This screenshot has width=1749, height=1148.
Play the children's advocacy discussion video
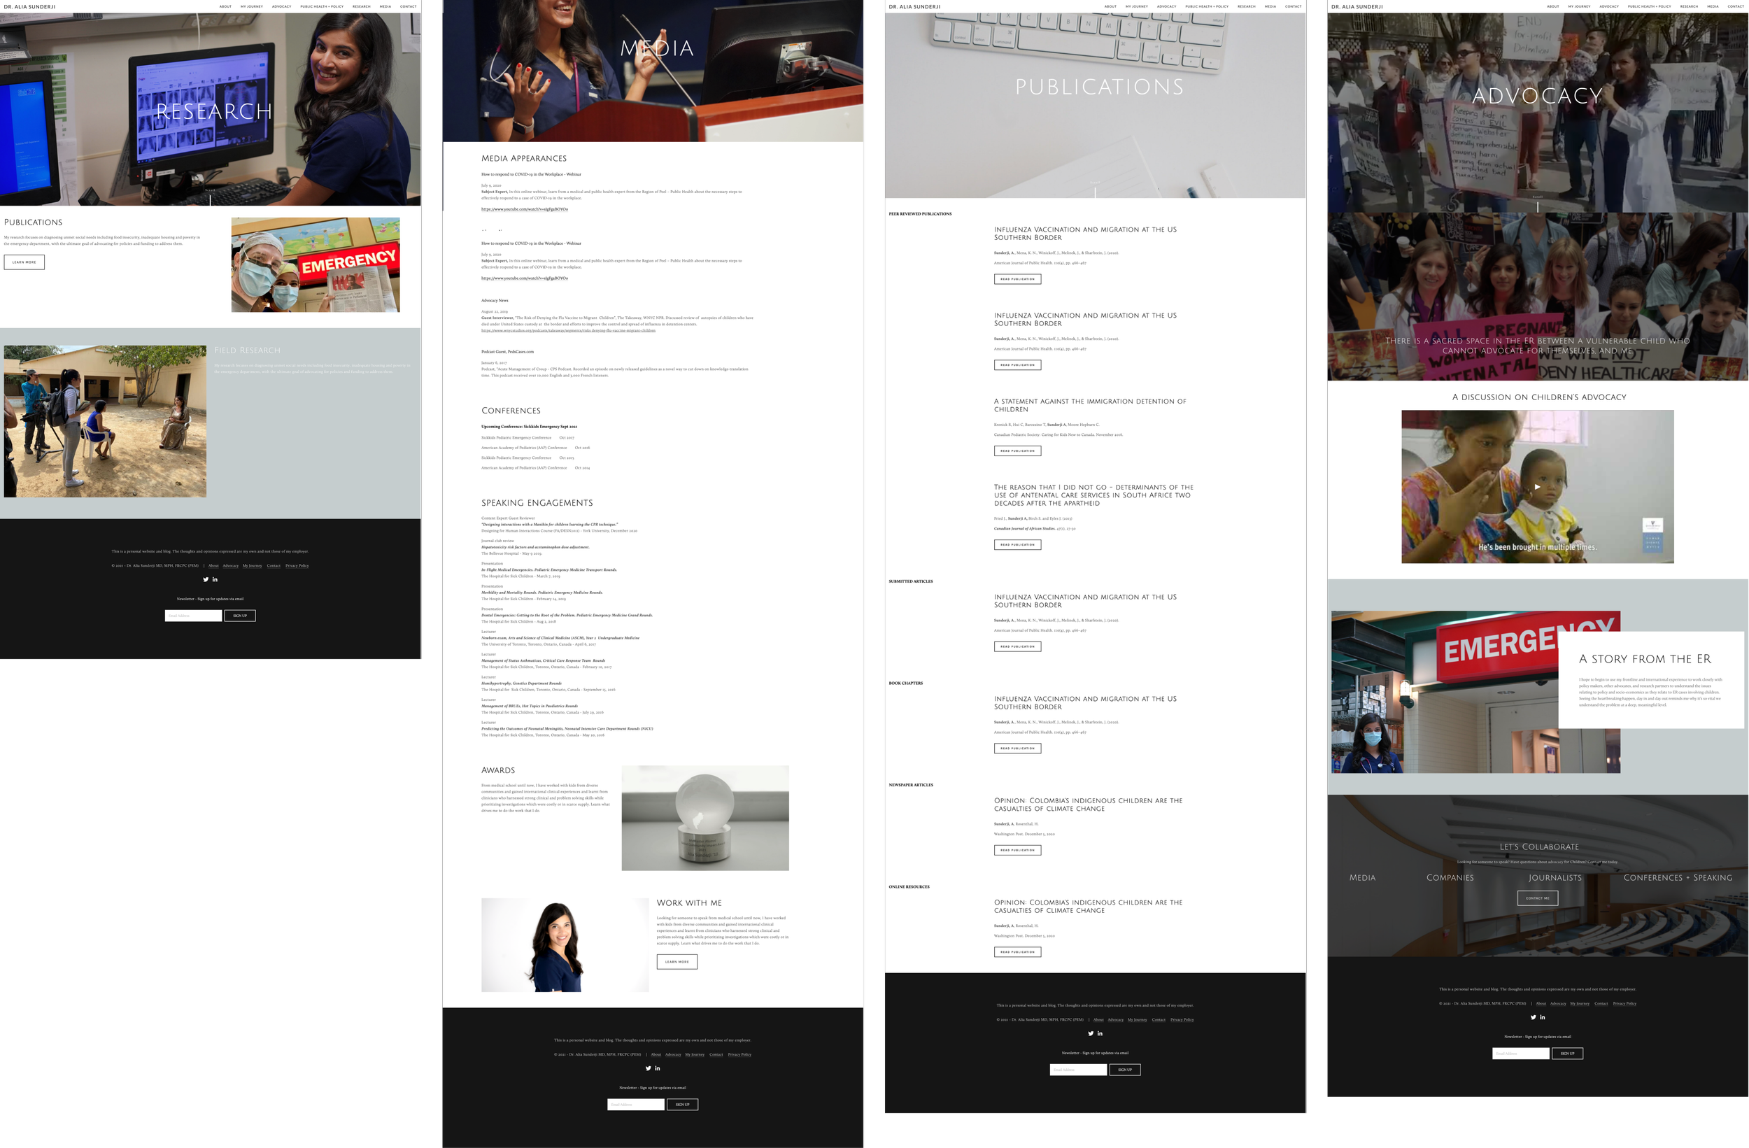point(1536,486)
